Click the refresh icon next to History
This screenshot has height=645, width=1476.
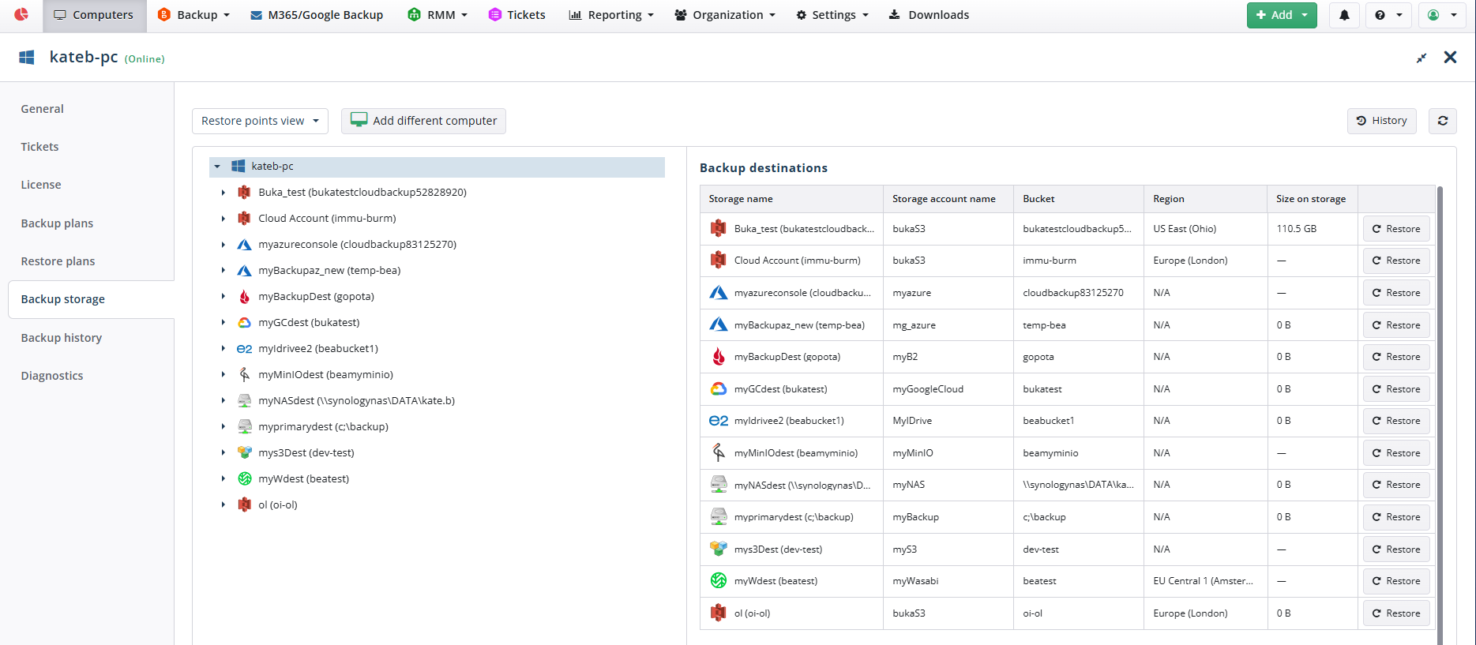pos(1443,121)
